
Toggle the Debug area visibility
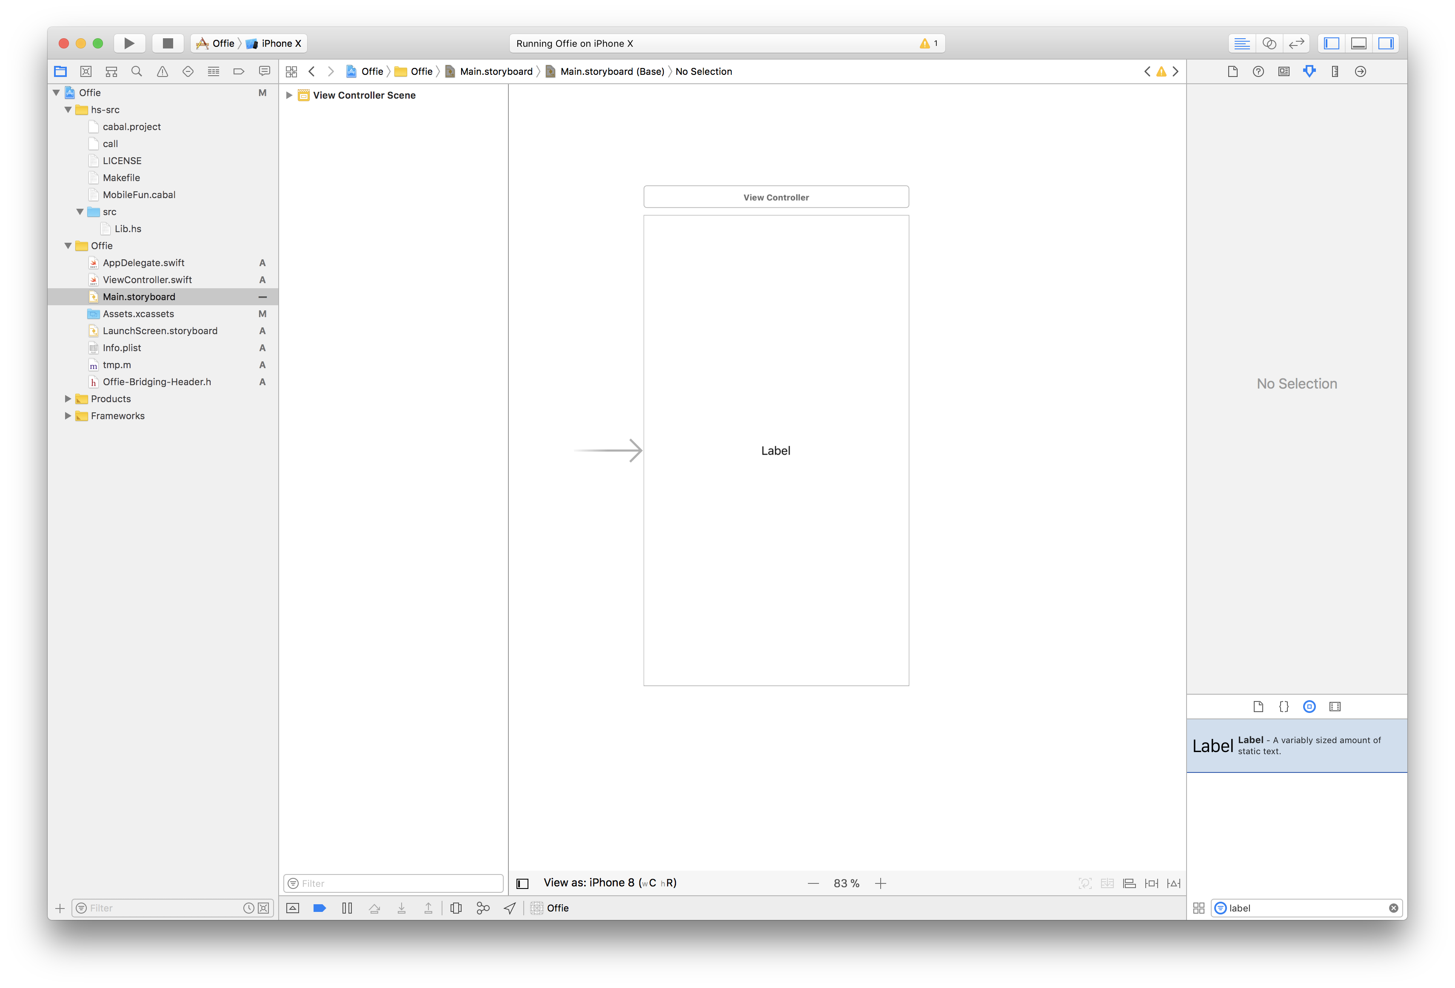pyautogui.click(x=1358, y=43)
